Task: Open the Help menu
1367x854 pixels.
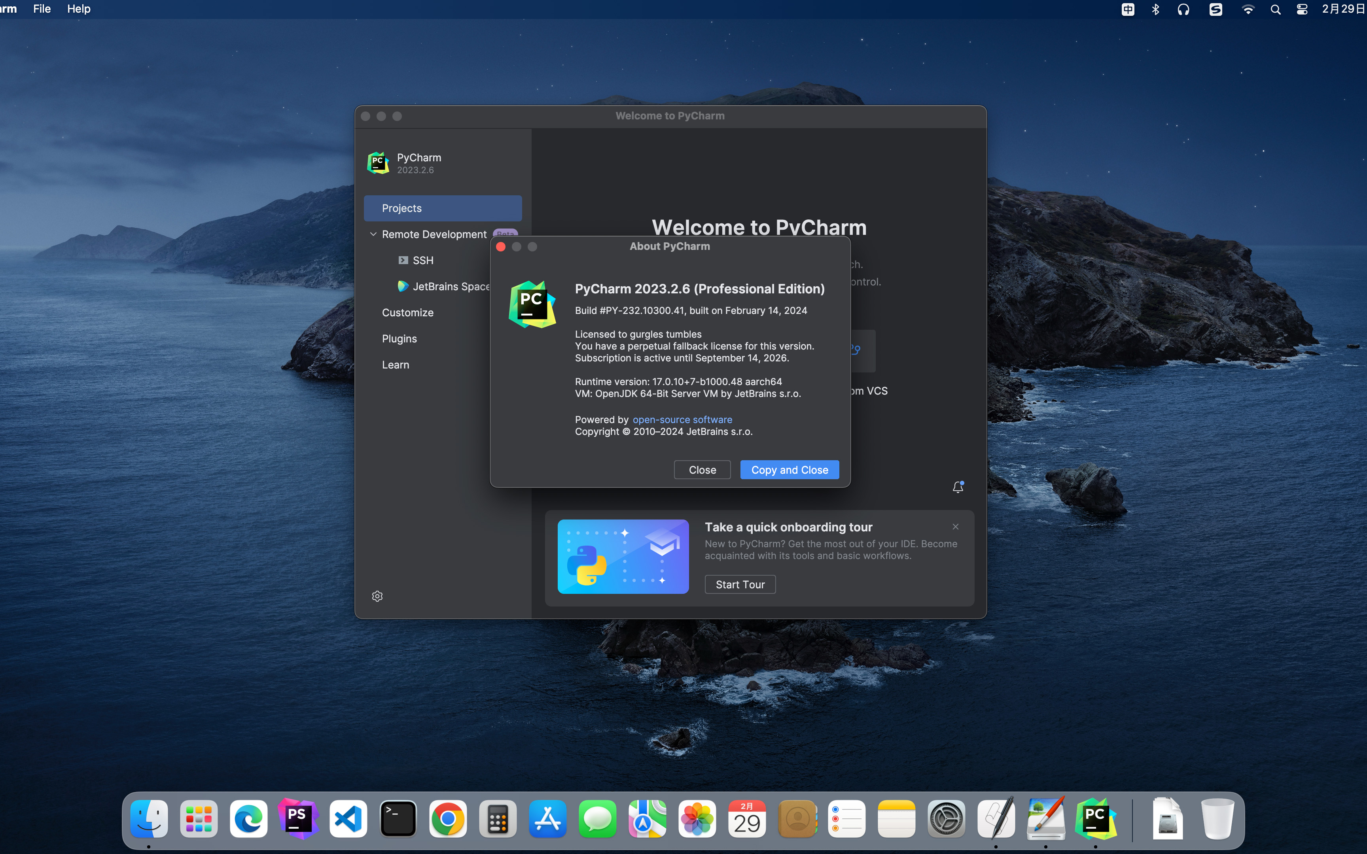Action: (79, 9)
